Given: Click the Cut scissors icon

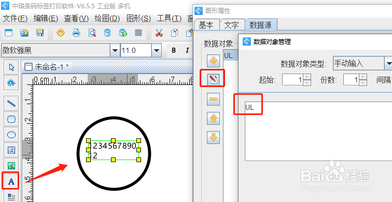Looking at the screenshot, I should (159, 33).
